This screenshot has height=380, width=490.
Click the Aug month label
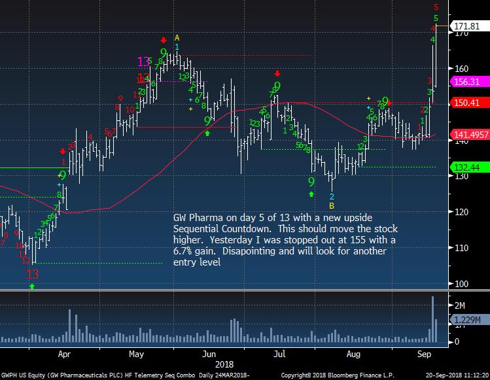point(353,354)
